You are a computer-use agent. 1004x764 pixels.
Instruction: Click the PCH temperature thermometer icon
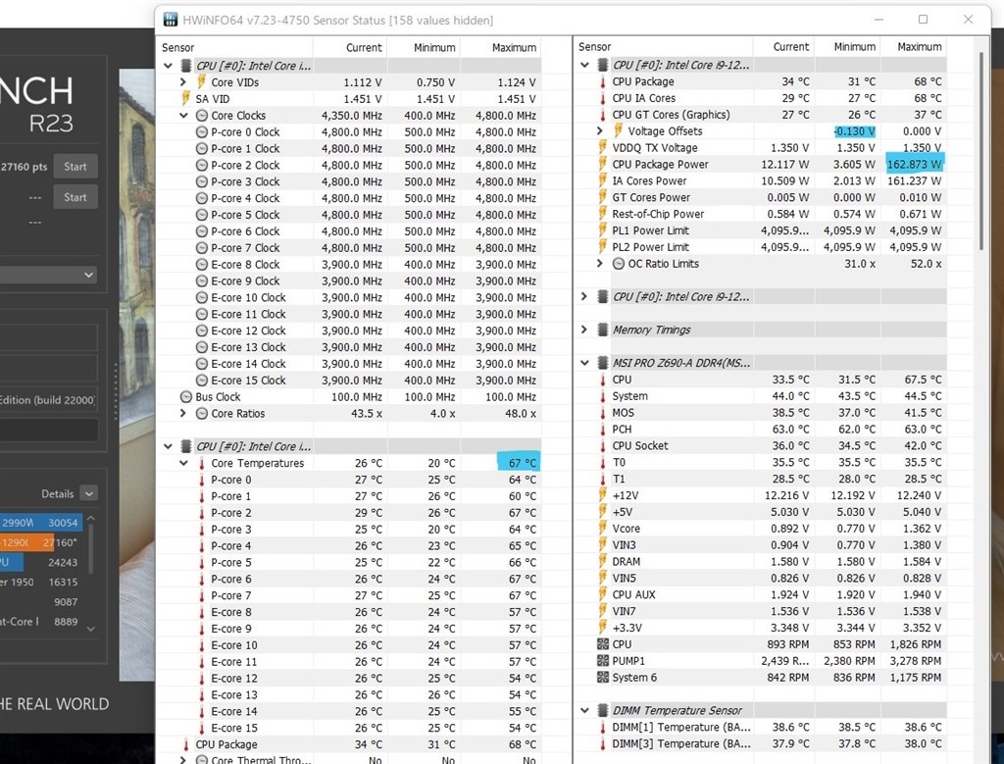point(603,429)
